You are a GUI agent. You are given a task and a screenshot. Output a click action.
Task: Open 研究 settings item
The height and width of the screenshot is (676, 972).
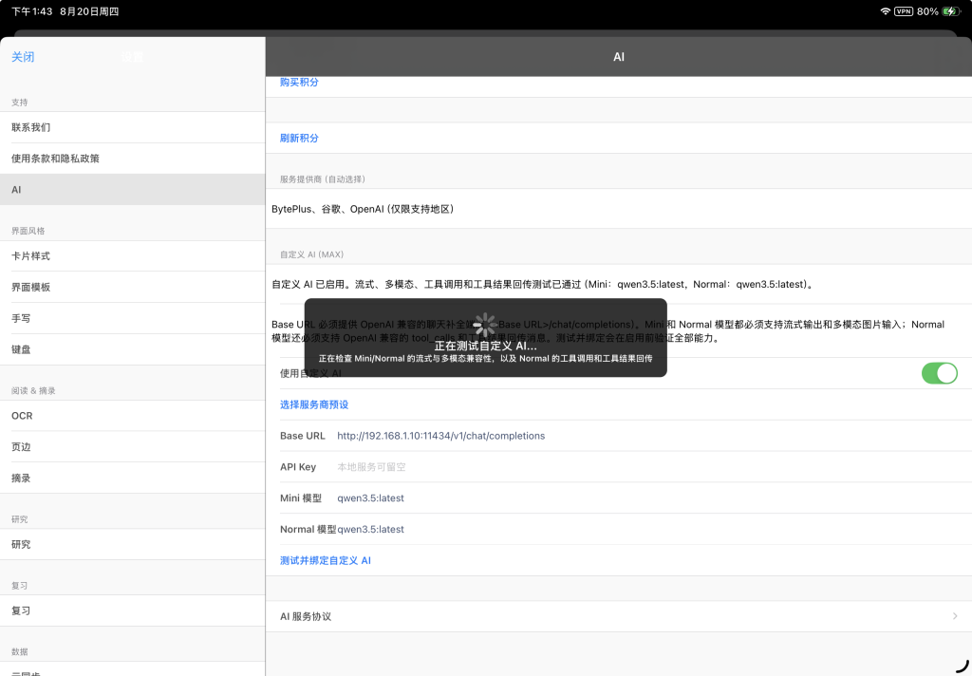(x=133, y=544)
